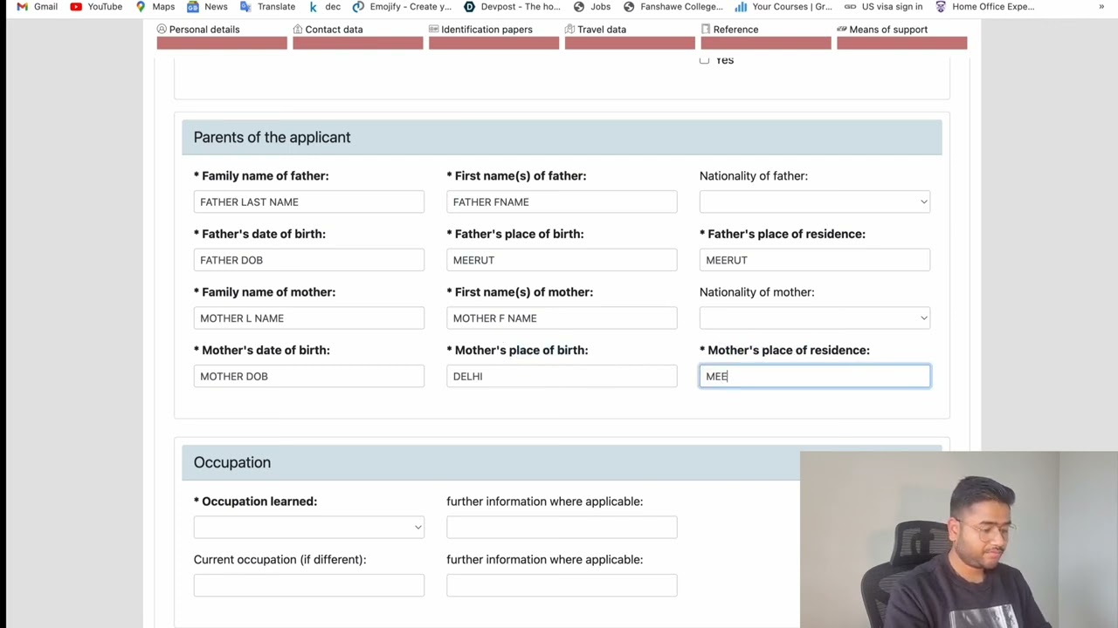Click the 'Occupation' section heading
This screenshot has height=628, width=1118.
click(232, 462)
